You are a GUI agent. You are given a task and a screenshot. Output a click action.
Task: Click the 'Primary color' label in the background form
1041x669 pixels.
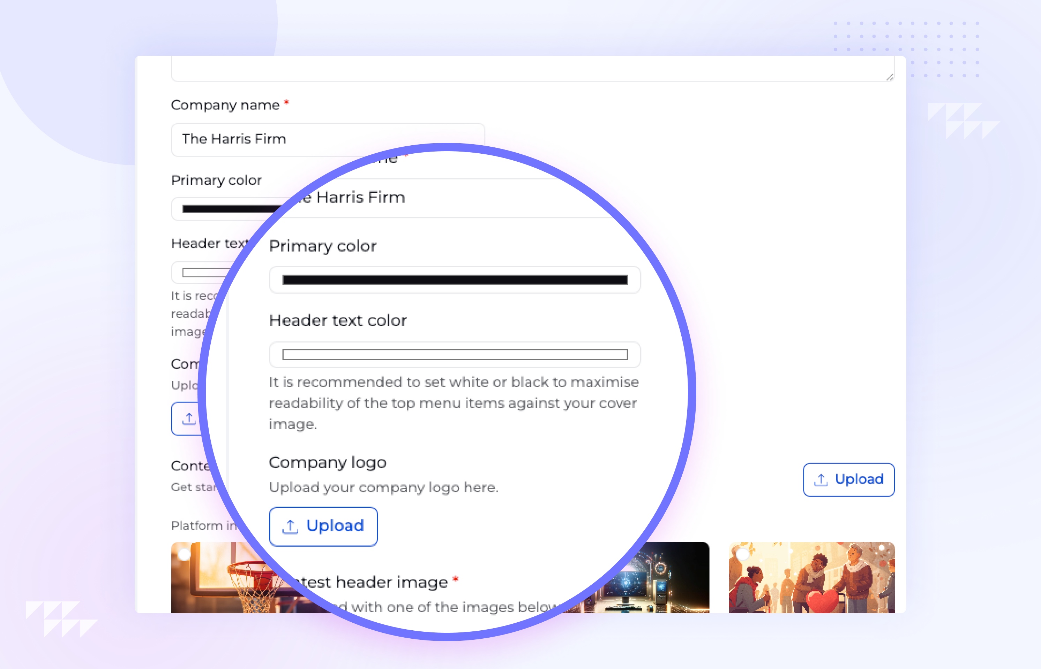(217, 180)
